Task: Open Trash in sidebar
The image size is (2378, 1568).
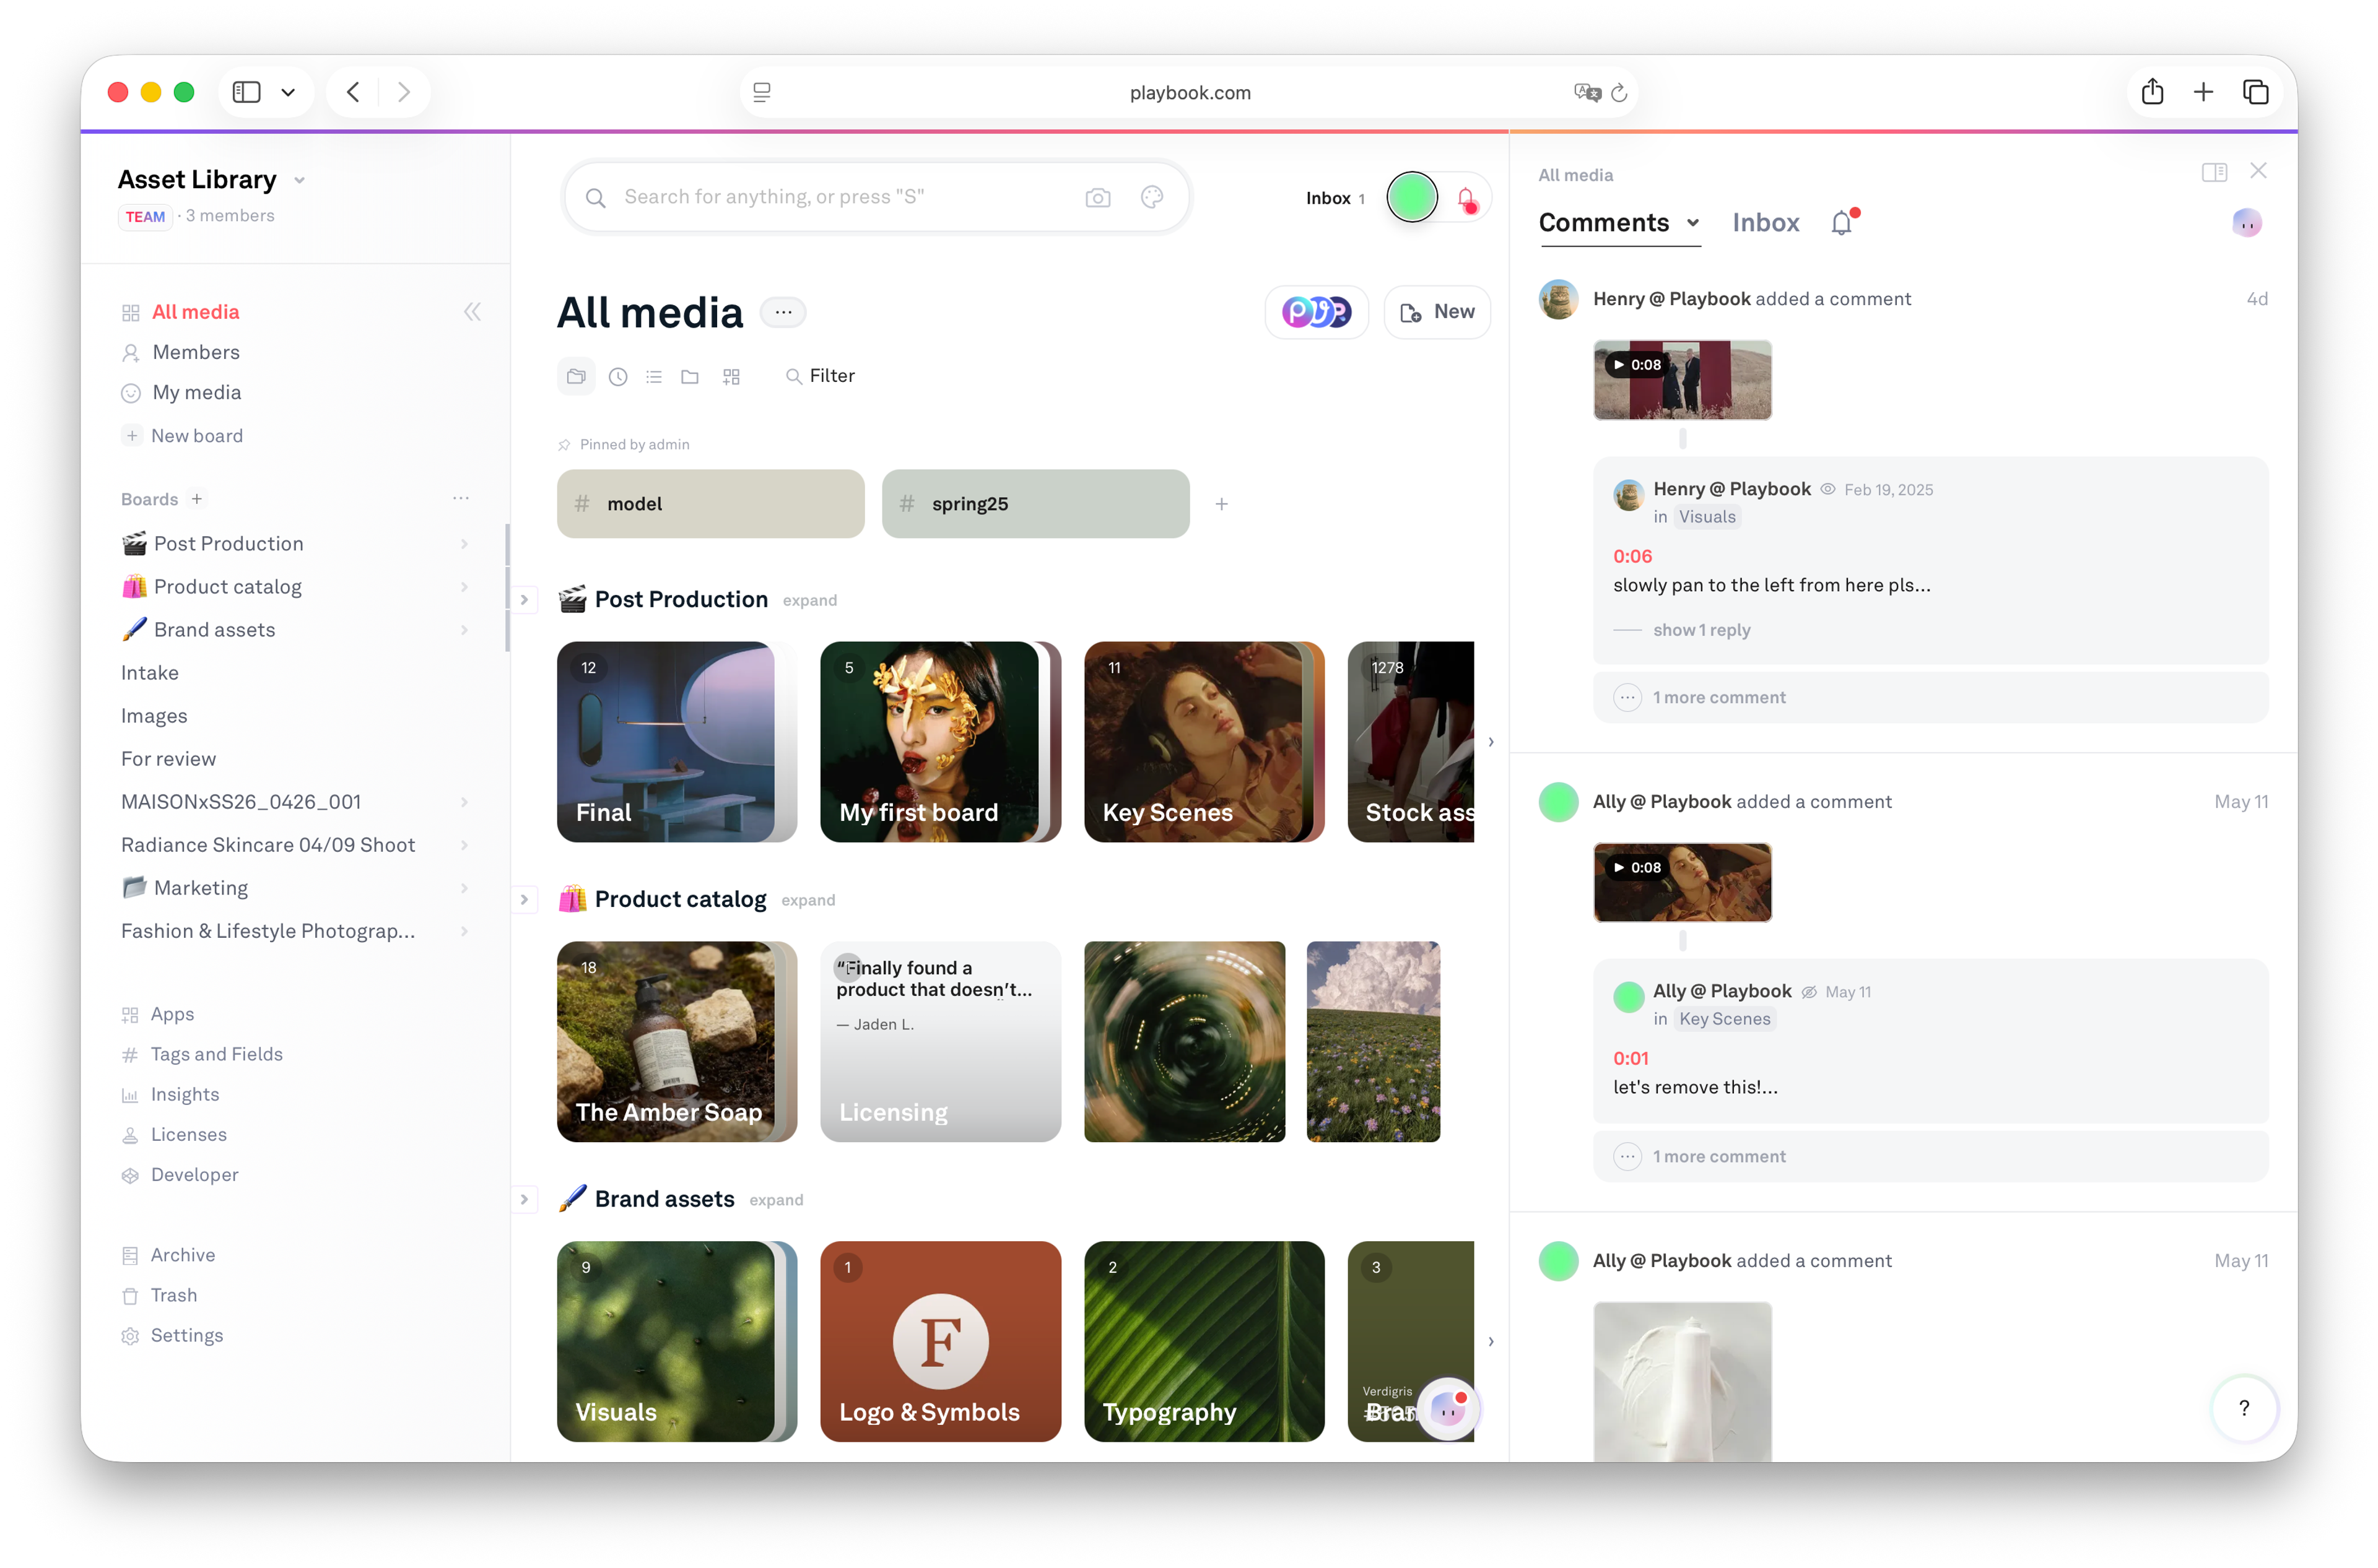Action: click(173, 1295)
